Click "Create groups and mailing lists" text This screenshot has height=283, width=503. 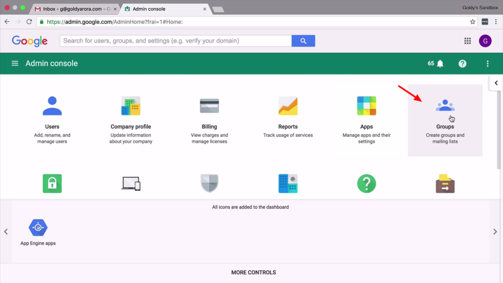[x=445, y=138]
